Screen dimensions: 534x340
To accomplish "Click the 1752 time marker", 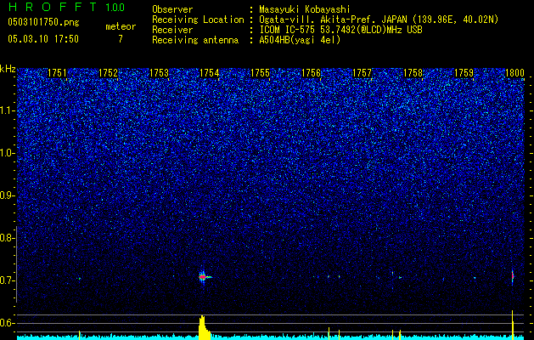I will click(108, 73).
